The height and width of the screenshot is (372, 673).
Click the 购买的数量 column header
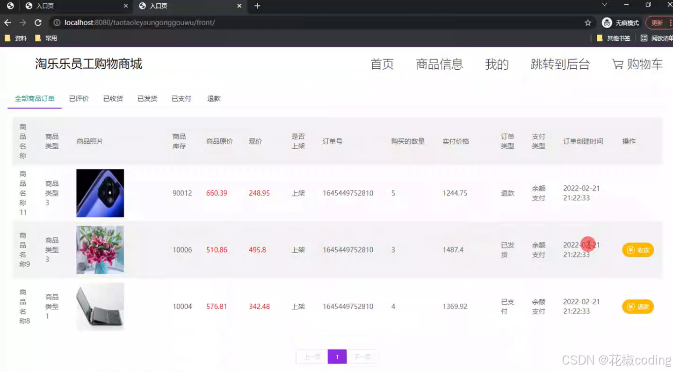point(408,141)
